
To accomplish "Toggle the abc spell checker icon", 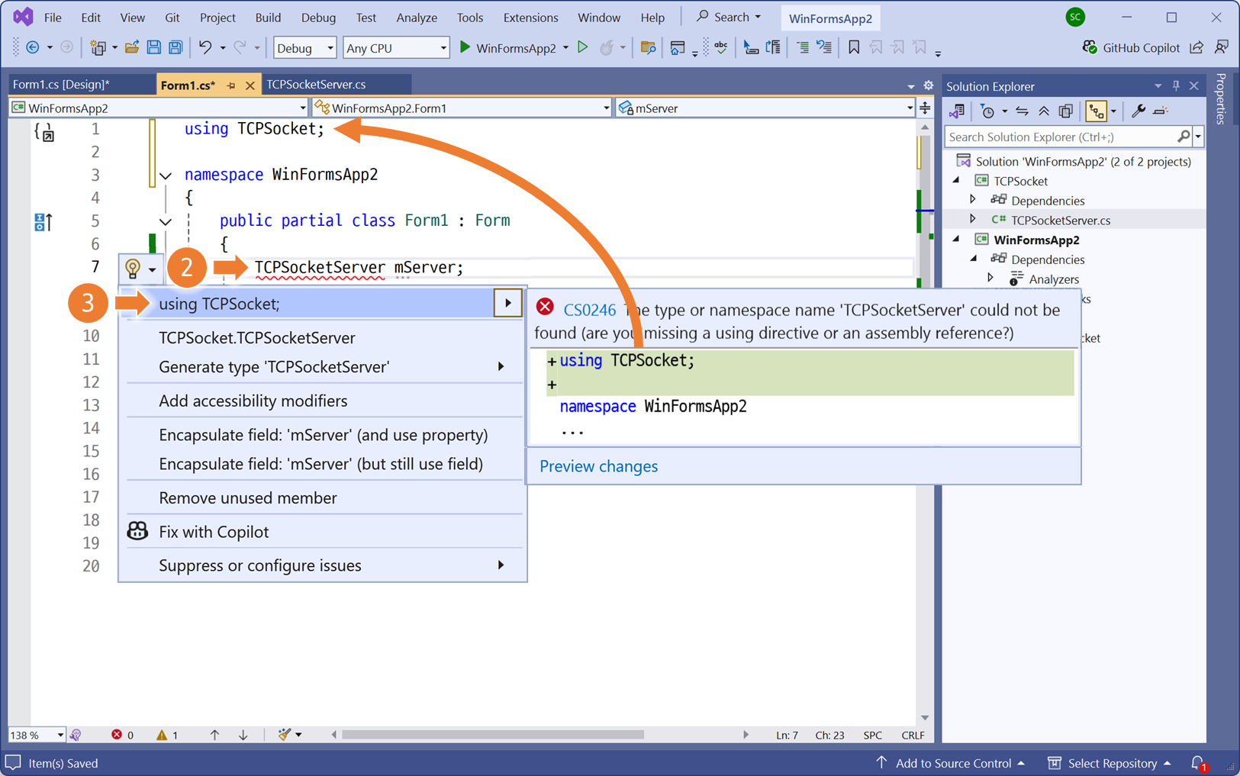I will (721, 47).
